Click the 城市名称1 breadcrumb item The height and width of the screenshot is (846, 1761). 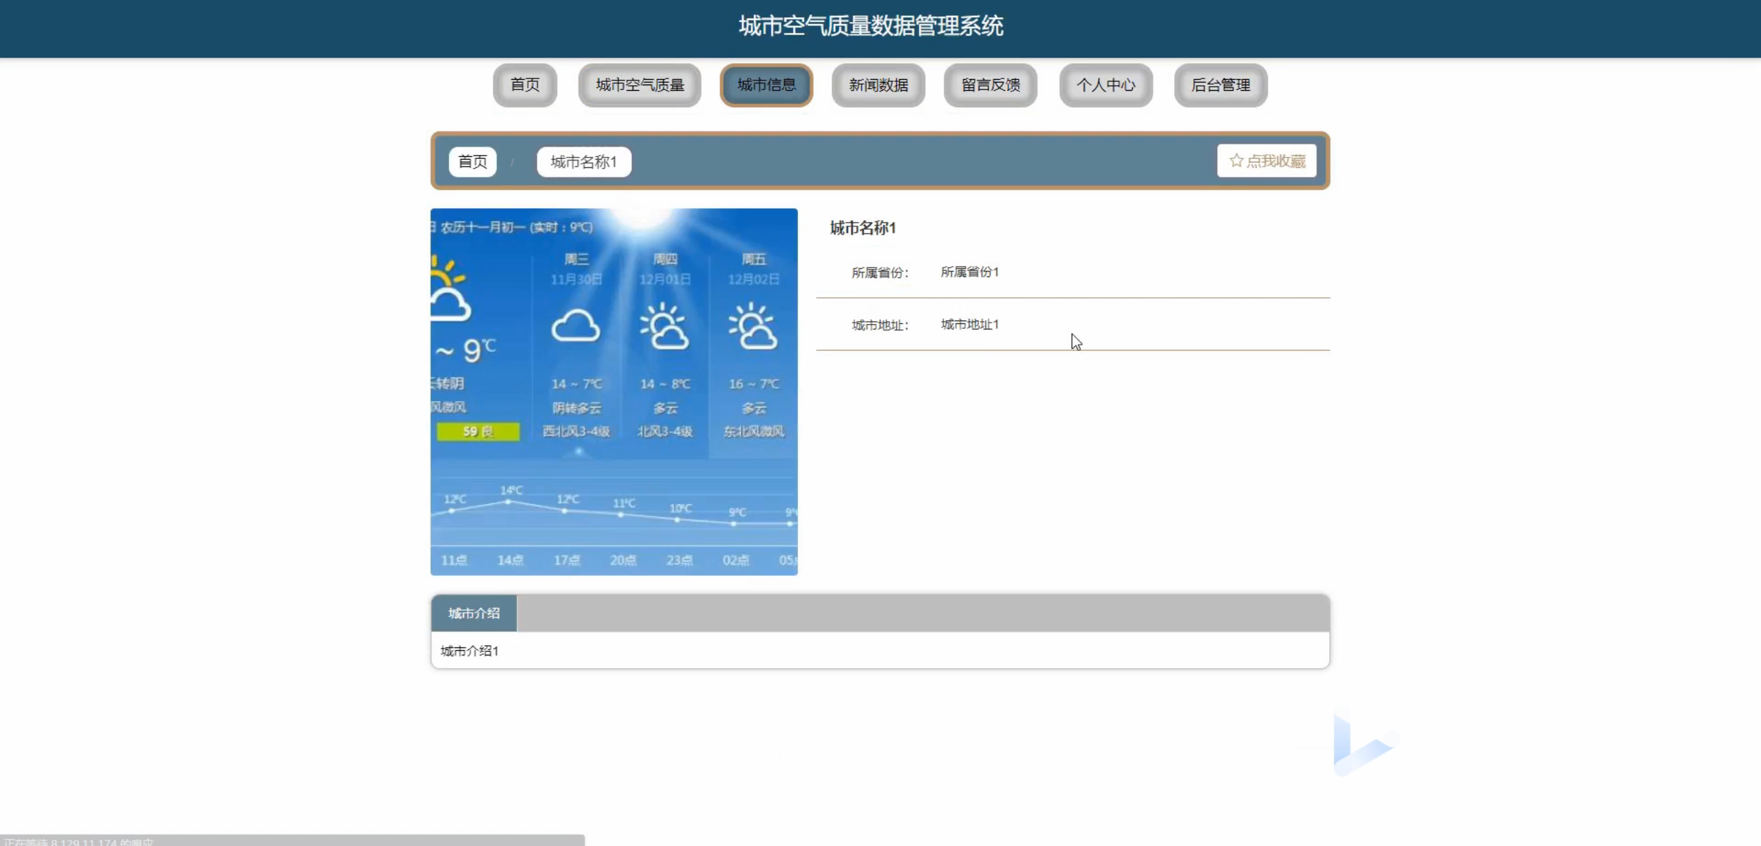(x=584, y=162)
